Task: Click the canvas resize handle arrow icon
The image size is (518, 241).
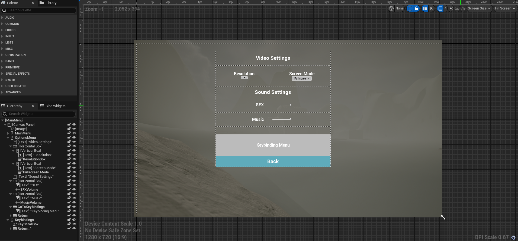Action: coord(443,217)
